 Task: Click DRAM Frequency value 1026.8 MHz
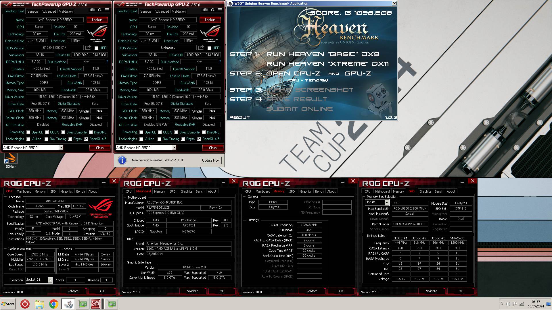click(x=309, y=225)
